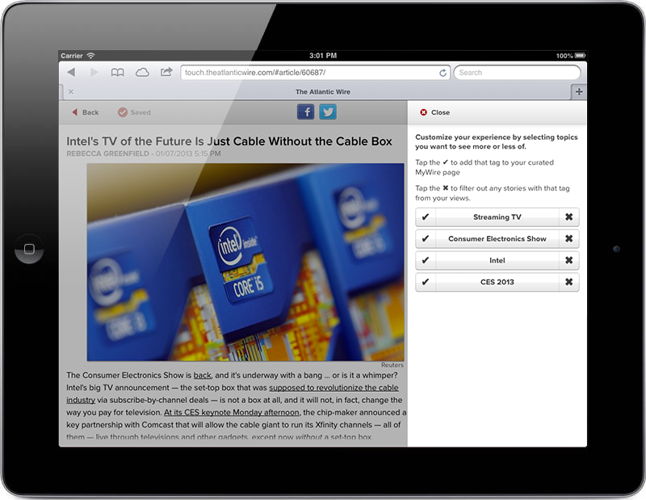Open iCloud tabs cloud icon
The width and height of the screenshot is (646, 500).
(x=142, y=73)
